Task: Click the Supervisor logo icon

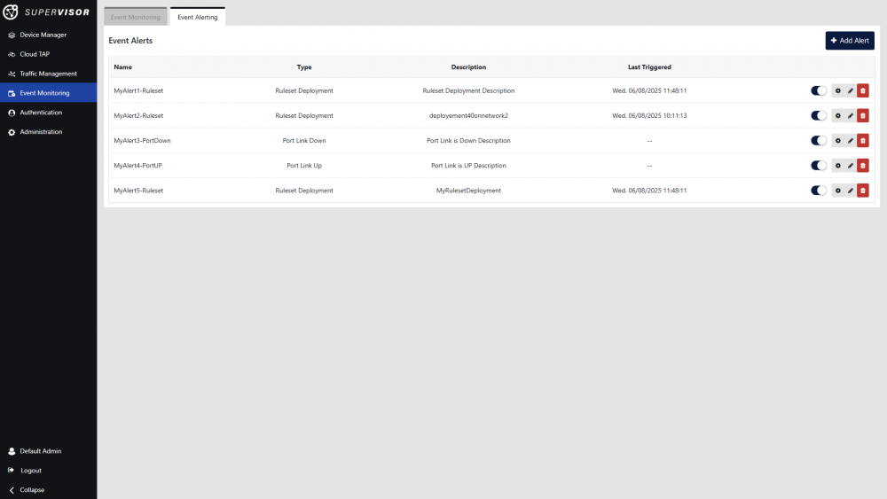Action: [12, 12]
